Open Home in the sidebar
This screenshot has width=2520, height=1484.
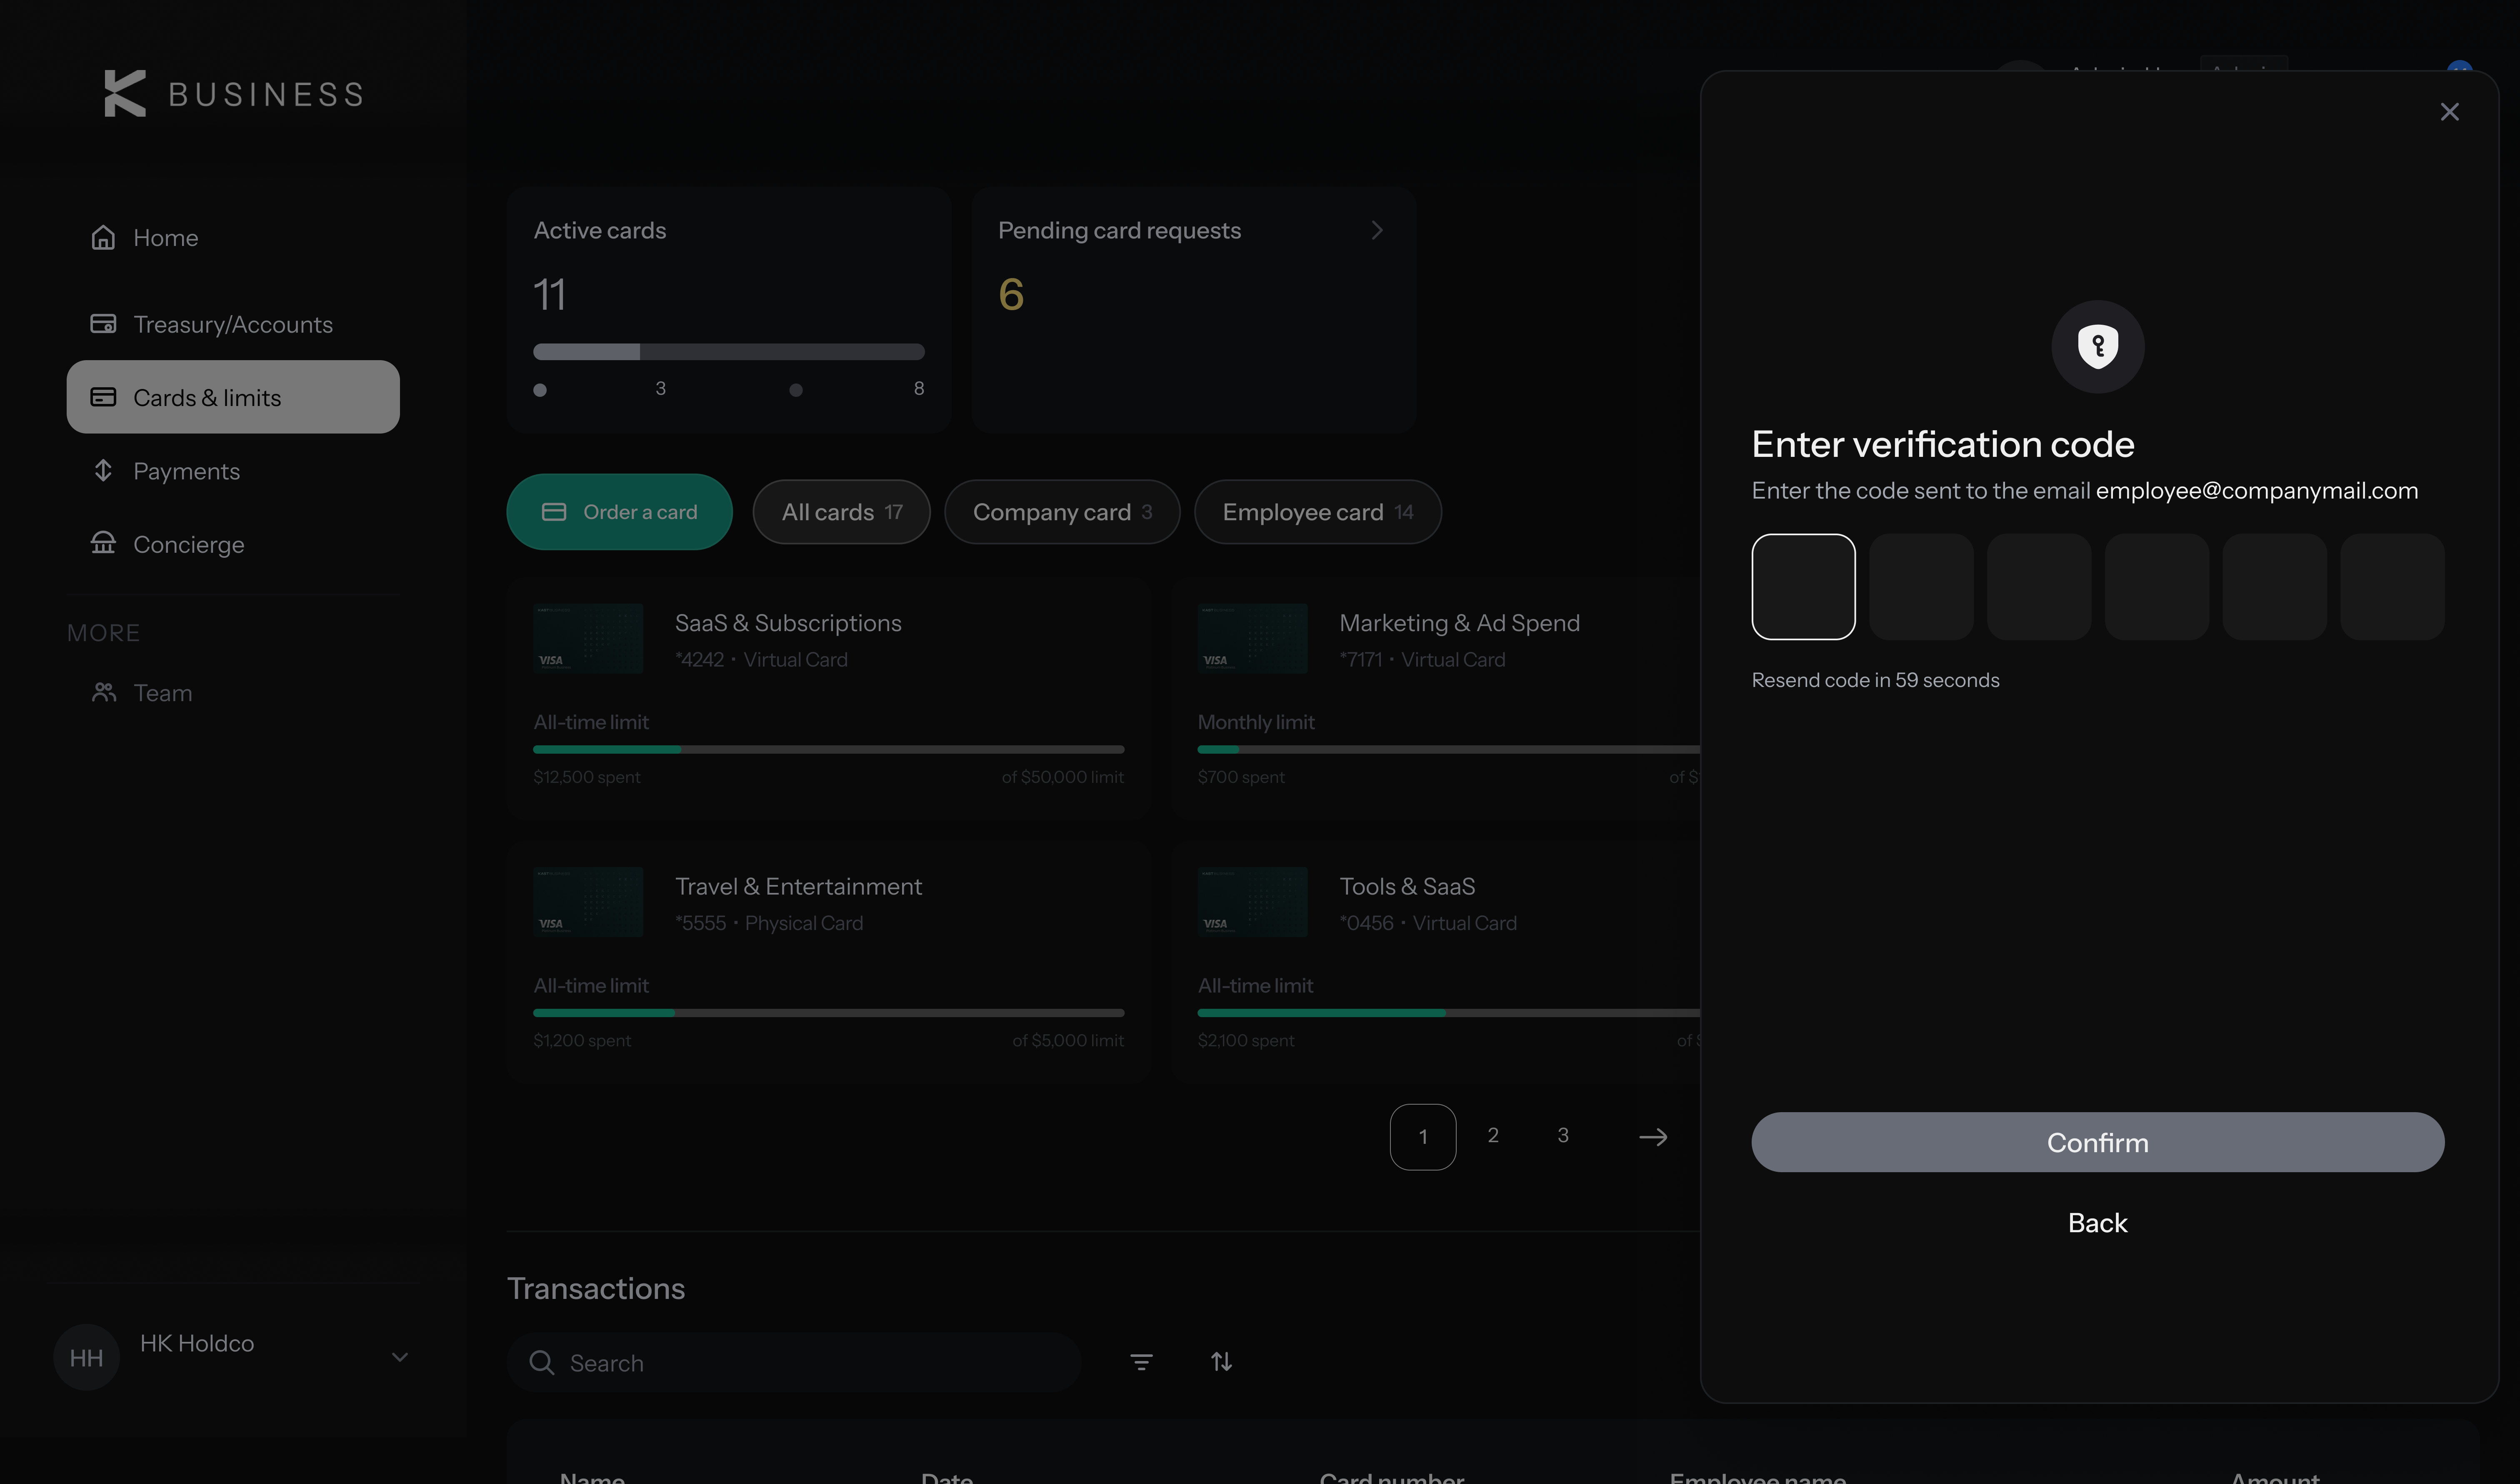click(233, 237)
